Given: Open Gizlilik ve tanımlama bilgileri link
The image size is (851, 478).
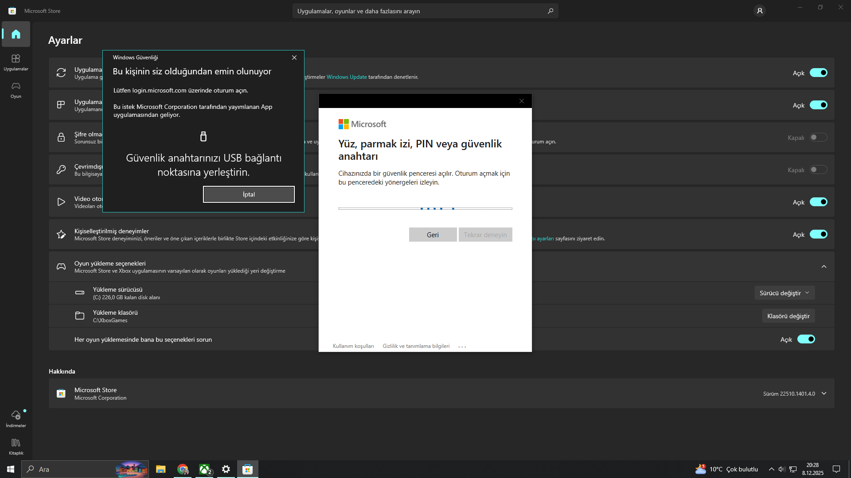Looking at the screenshot, I should click(416, 346).
